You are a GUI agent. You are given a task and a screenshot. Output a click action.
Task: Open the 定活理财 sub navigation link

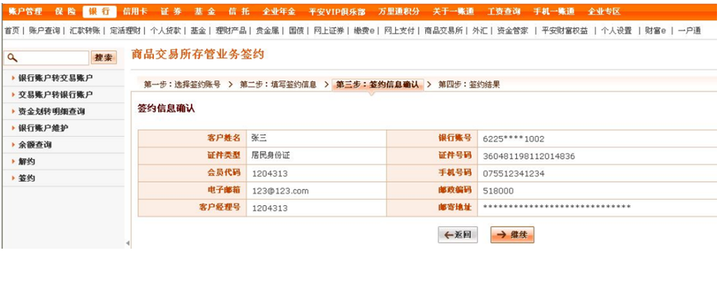[x=125, y=31]
